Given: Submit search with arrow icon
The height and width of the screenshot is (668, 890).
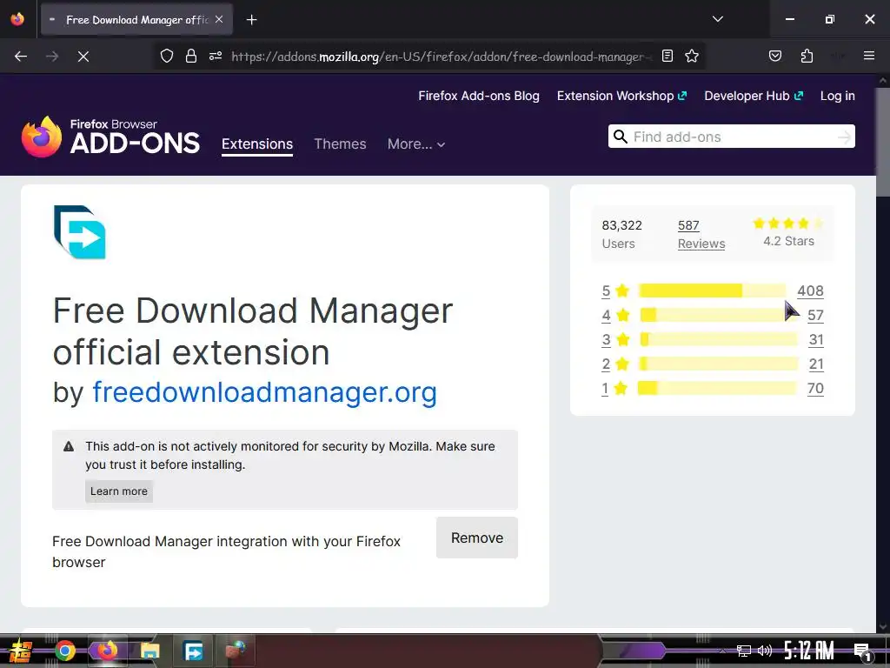Looking at the screenshot, I should 845,137.
